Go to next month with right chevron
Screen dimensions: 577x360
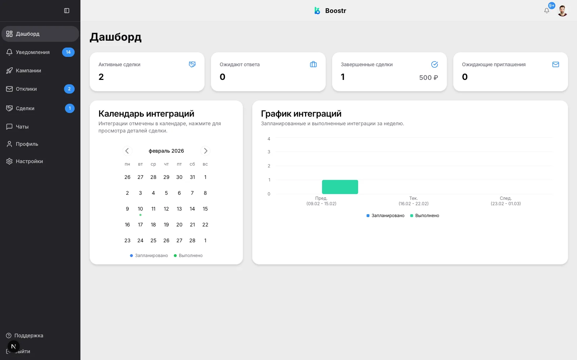coord(205,150)
